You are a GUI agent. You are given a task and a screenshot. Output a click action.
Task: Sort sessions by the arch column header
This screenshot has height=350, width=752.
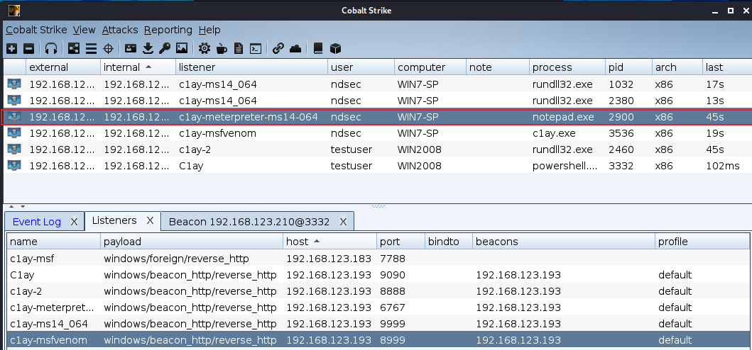point(677,67)
